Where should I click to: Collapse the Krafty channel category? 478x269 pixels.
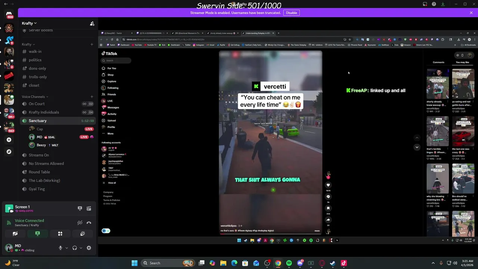pyautogui.click(x=28, y=44)
